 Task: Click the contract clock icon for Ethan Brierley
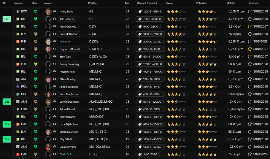pyautogui.click(x=250, y=79)
